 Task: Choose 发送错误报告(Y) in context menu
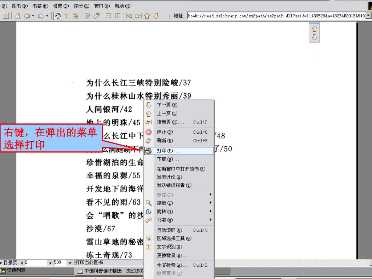point(179,185)
